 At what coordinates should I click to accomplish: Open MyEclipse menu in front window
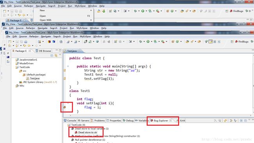click(x=85, y=36)
